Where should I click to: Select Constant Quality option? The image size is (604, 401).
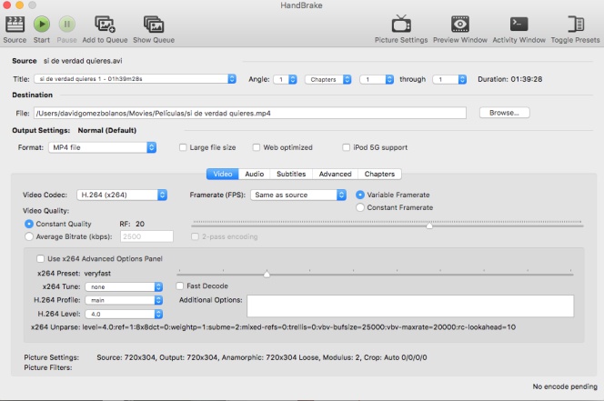(x=29, y=224)
